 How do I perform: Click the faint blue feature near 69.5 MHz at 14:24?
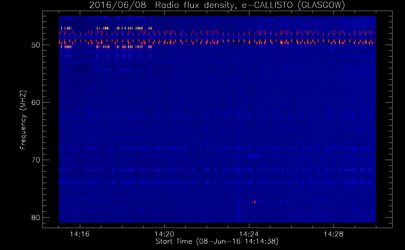[254, 156]
